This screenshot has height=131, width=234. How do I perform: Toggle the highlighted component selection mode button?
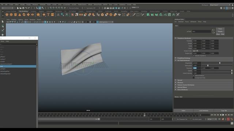[40, 8]
